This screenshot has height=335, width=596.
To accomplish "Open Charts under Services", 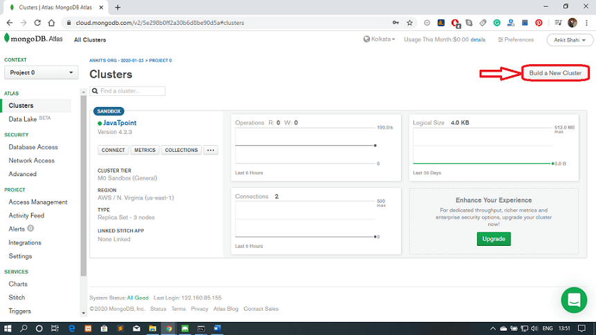I will pos(18,284).
